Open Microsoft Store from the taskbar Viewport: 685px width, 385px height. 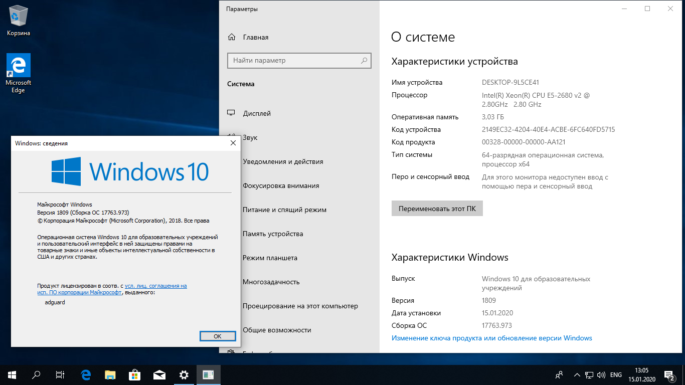coord(135,374)
